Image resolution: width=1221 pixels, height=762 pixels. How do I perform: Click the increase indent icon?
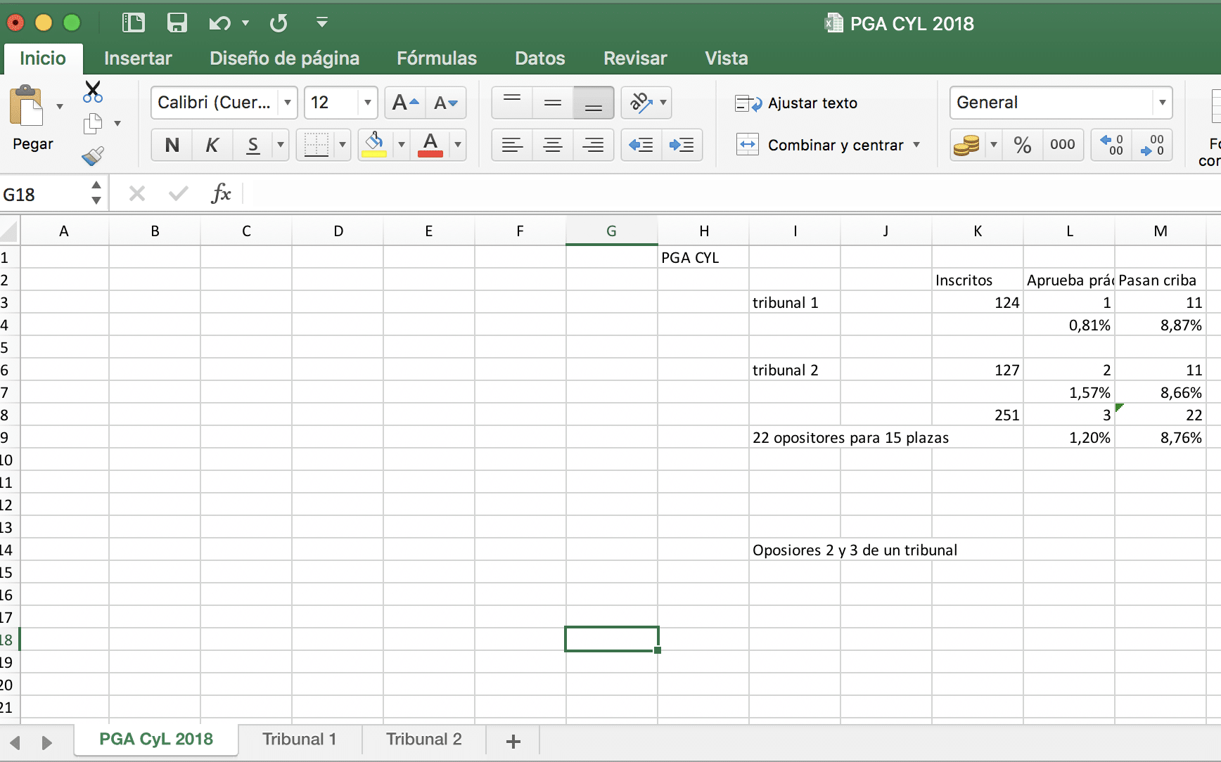click(x=682, y=145)
